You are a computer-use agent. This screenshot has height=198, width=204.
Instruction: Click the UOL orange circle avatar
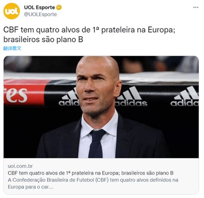12,11
